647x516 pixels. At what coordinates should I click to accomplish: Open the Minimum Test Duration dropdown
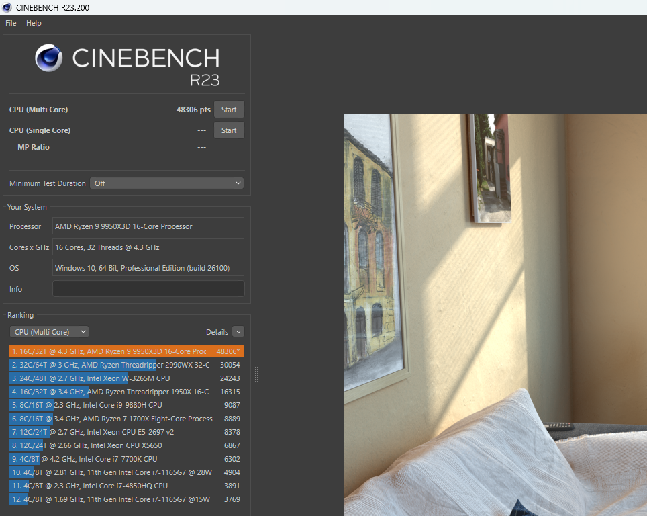pyautogui.click(x=166, y=183)
